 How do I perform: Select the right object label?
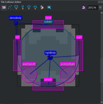pyautogui.click(x=79, y=37)
